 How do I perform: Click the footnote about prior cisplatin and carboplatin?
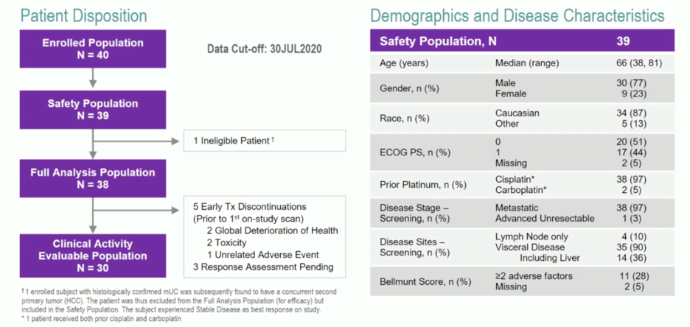tap(101, 320)
